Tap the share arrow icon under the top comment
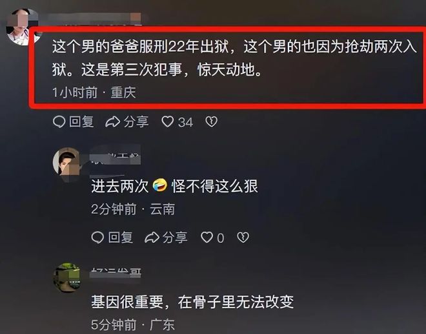This screenshot has height=334, width=426. coord(113,122)
